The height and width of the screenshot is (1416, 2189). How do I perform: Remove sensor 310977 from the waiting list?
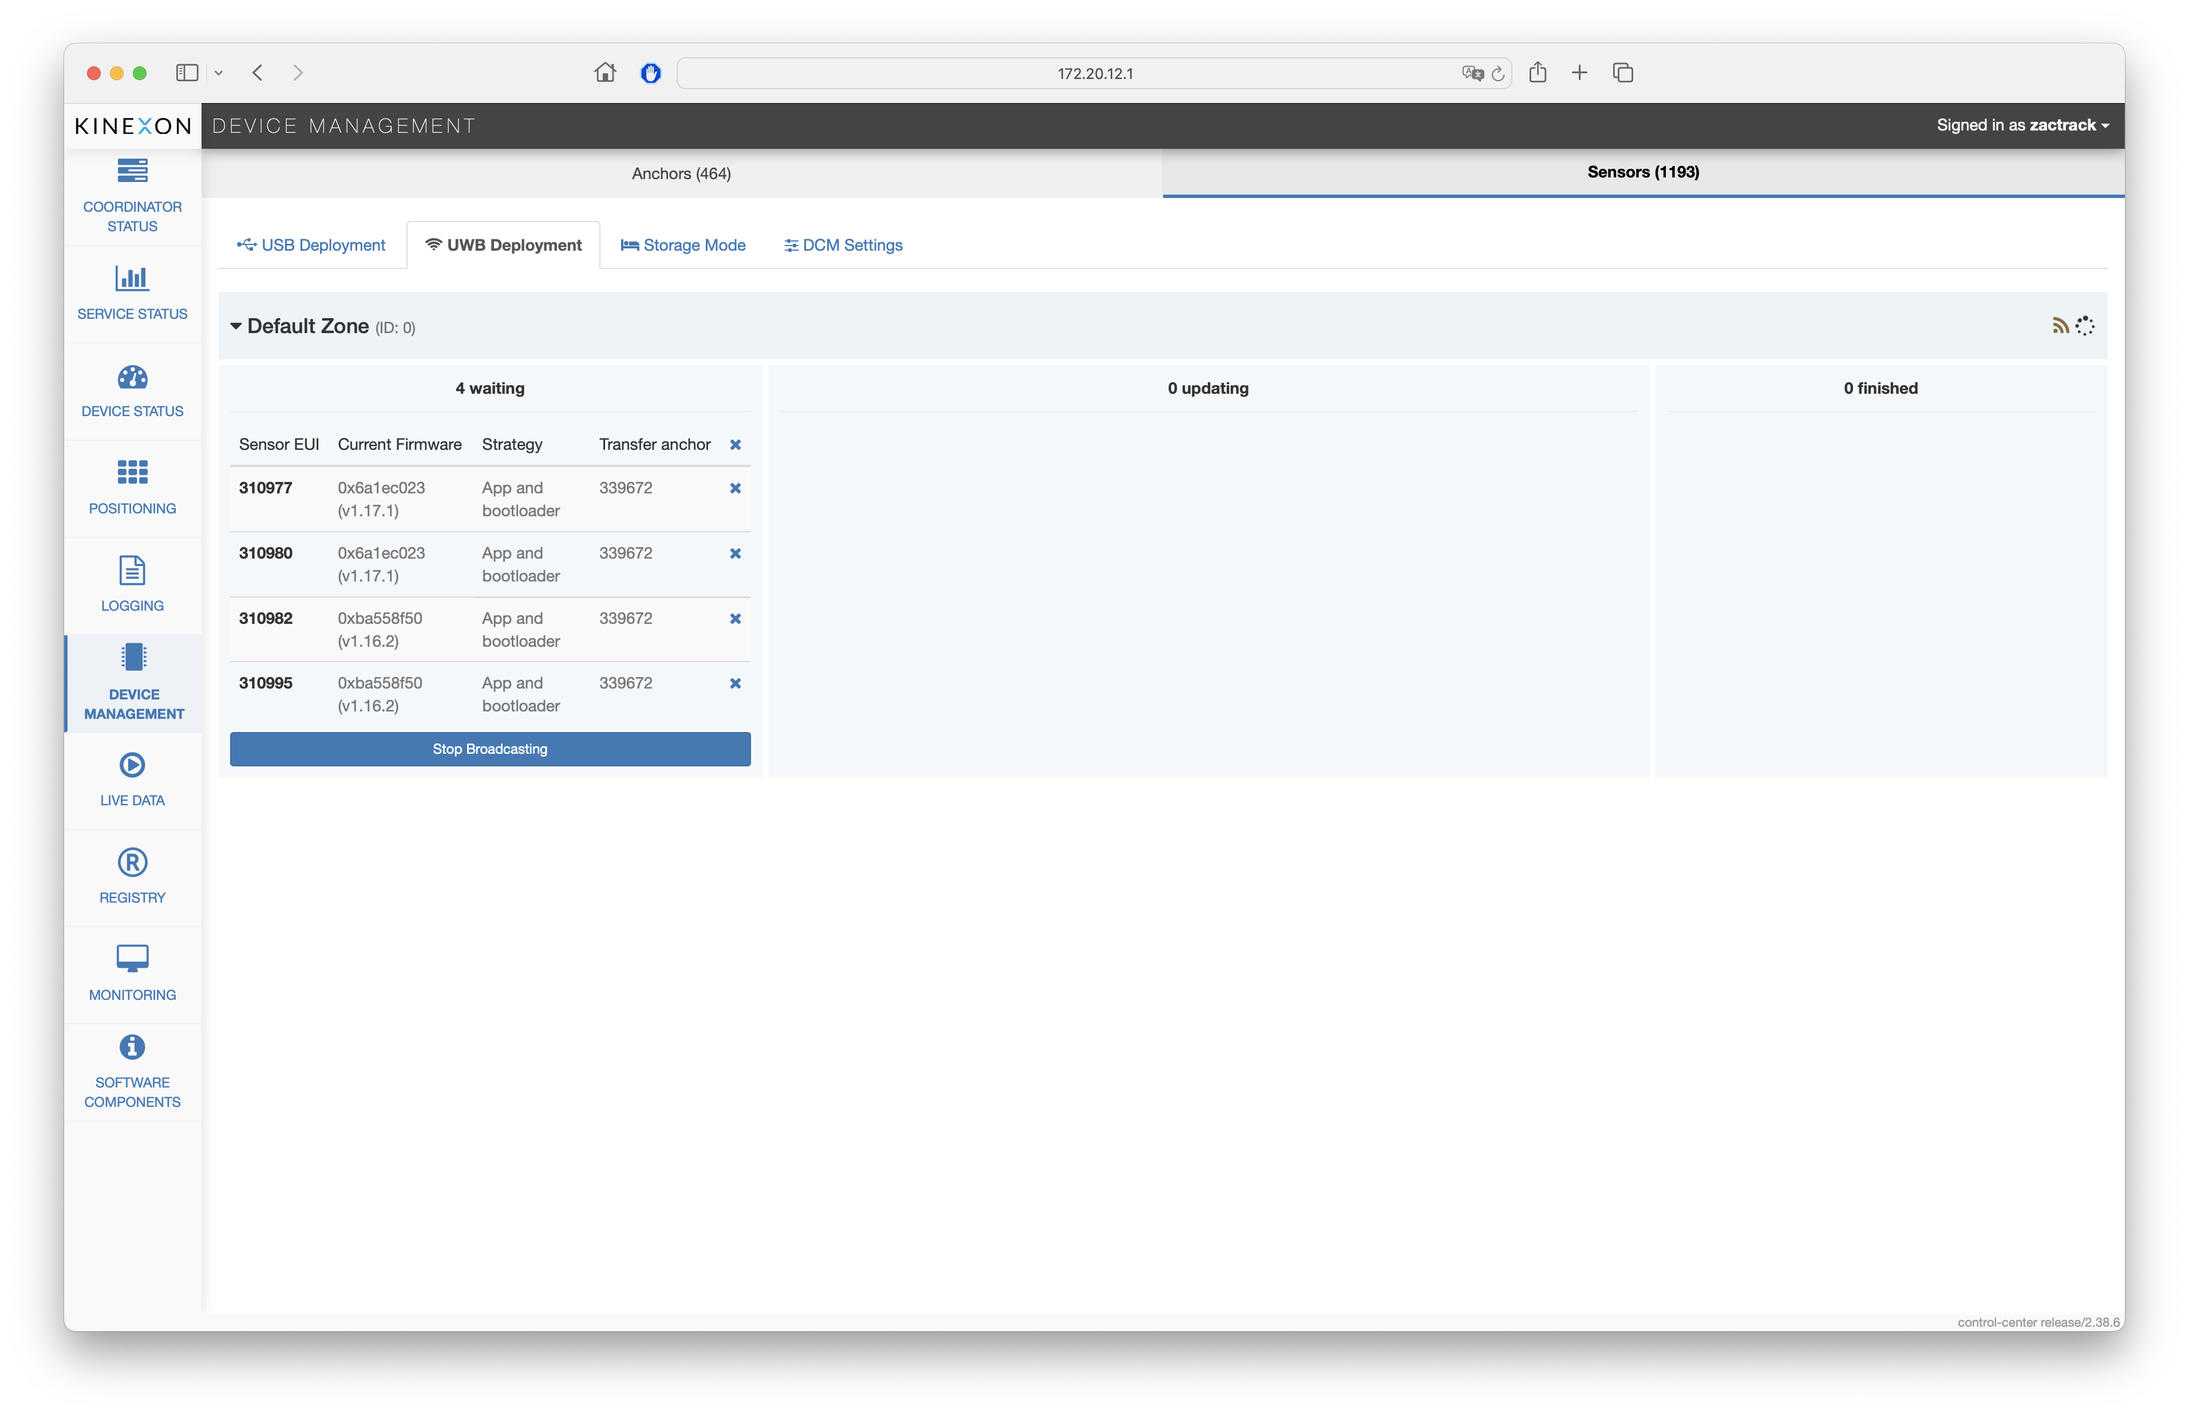click(x=736, y=488)
